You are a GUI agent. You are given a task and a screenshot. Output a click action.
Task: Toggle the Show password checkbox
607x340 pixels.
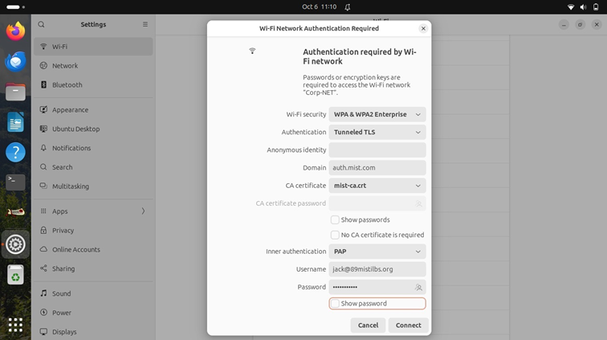(335, 304)
